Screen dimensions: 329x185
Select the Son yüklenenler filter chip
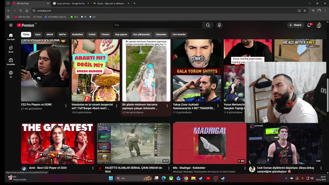141,34
